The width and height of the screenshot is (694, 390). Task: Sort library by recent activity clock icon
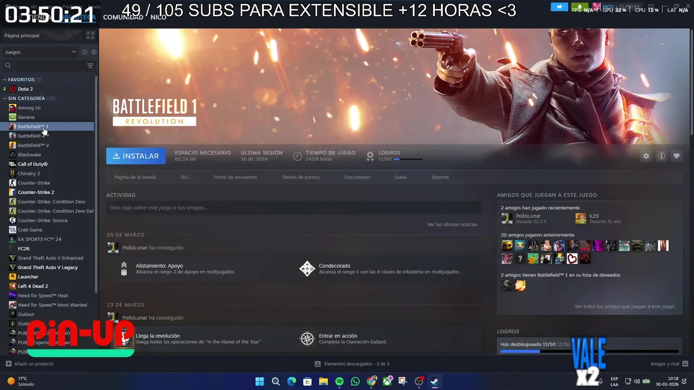(85, 52)
